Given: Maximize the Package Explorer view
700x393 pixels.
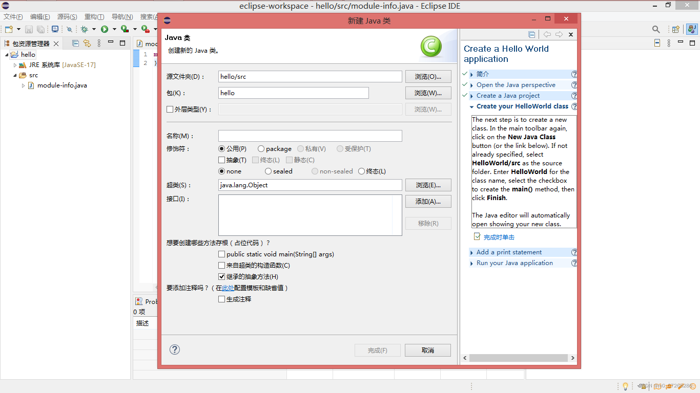Looking at the screenshot, I should point(122,43).
